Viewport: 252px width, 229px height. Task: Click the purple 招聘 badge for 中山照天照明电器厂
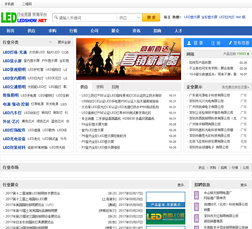pos(196,195)
